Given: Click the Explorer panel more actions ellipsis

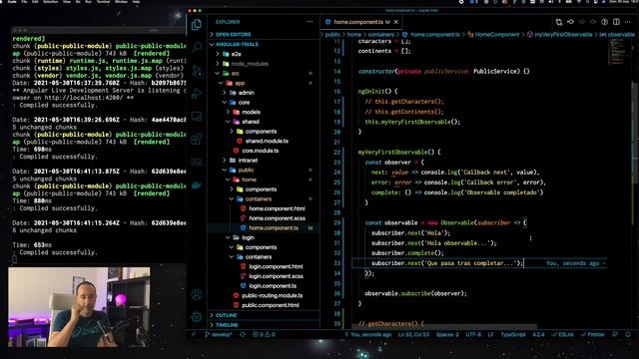Looking at the screenshot, I should [310, 22].
